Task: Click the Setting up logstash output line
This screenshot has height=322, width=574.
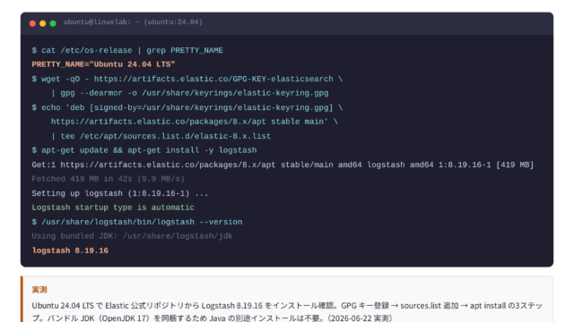Action: coord(120,193)
